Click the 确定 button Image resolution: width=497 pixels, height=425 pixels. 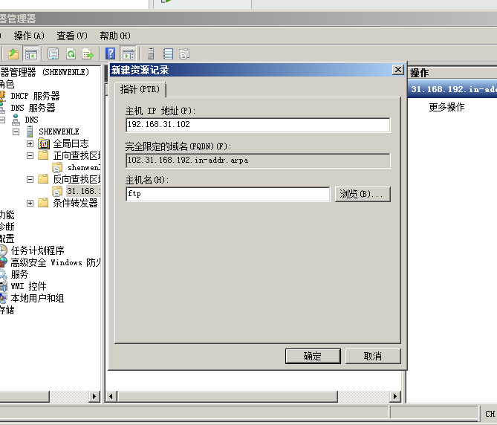pyautogui.click(x=313, y=356)
